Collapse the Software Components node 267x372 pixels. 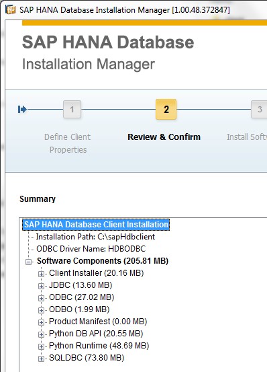(x=28, y=262)
